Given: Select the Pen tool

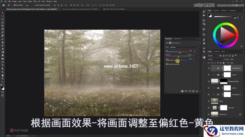Looking at the screenshot, I should pos(3,62).
